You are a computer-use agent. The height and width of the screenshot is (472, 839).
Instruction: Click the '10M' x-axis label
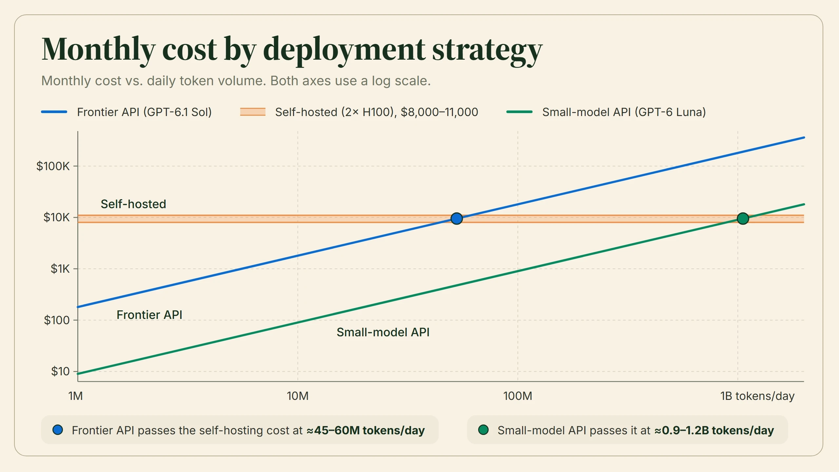coord(298,396)
